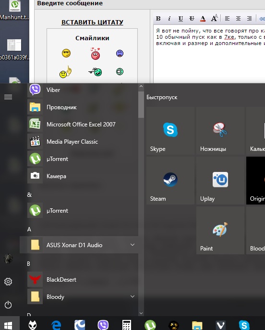This screenshot has width=265, height=330.
Task: Launch BlackDesert from the app list
Action: (x=83, y=280)
